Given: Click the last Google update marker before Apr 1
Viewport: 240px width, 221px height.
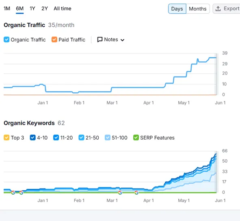Looking at the screenshot, I should pos(136,193).
